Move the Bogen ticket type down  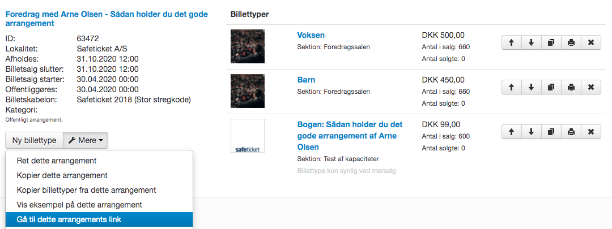[531, 132]
